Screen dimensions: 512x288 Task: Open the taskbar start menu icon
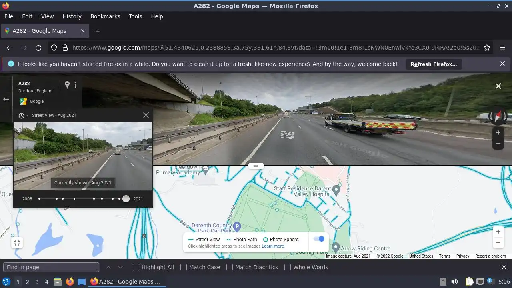(x=6, y=282)
